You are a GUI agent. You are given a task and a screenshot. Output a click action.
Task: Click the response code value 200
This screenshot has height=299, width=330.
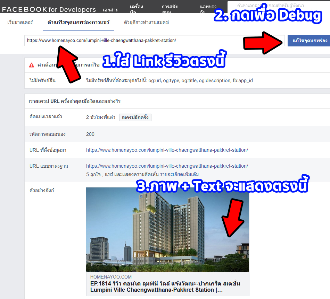point(90,134)
